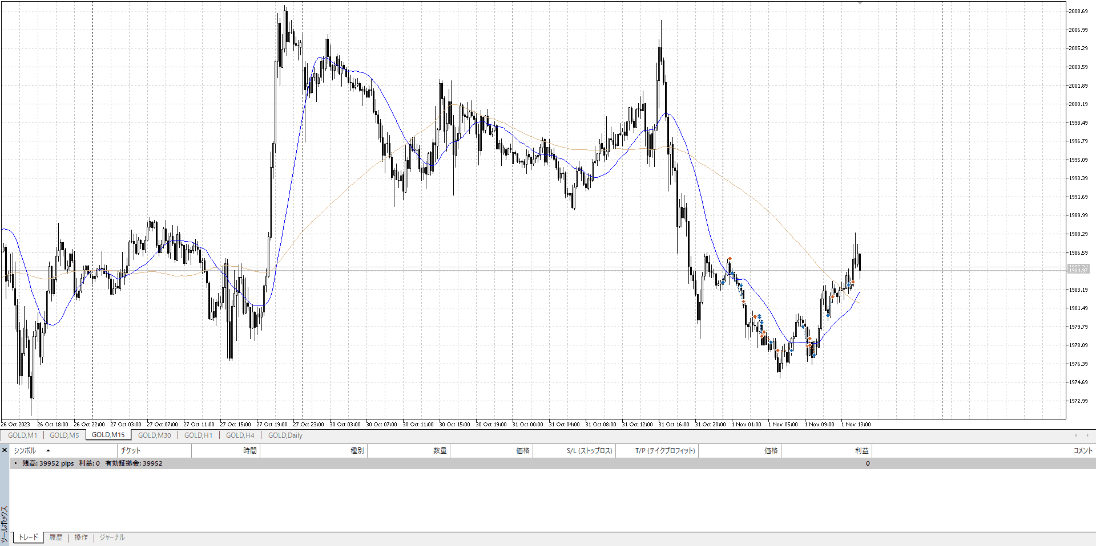Image resolution: width=1096 pixels, height=546 pixels.
Task: Click the current price label on axis
Action: [1078, 269]
